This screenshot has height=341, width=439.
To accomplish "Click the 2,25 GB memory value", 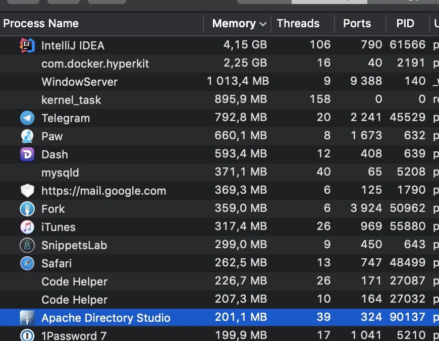I will point(245,63).
